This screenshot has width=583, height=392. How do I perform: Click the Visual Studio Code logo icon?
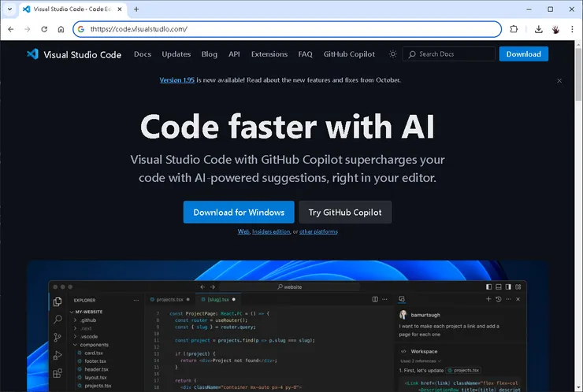click(x=33, y=54)
